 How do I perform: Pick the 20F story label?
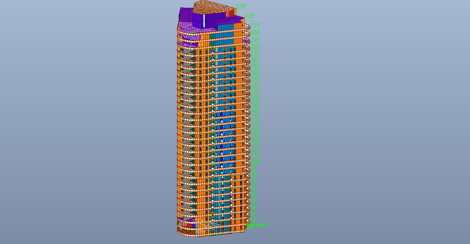255,98
